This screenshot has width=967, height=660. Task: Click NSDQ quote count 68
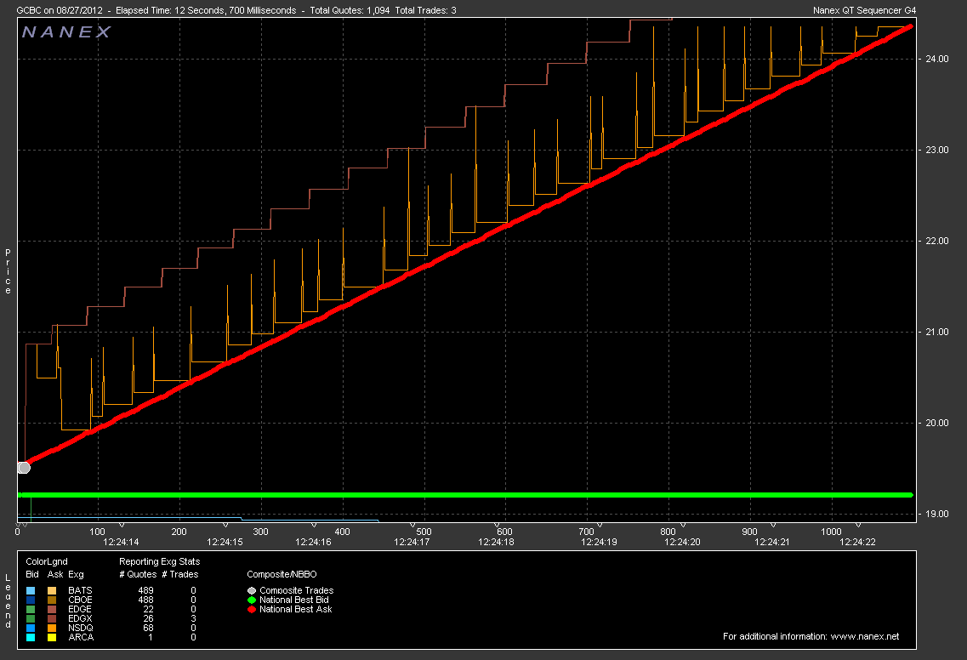[149, 628]
